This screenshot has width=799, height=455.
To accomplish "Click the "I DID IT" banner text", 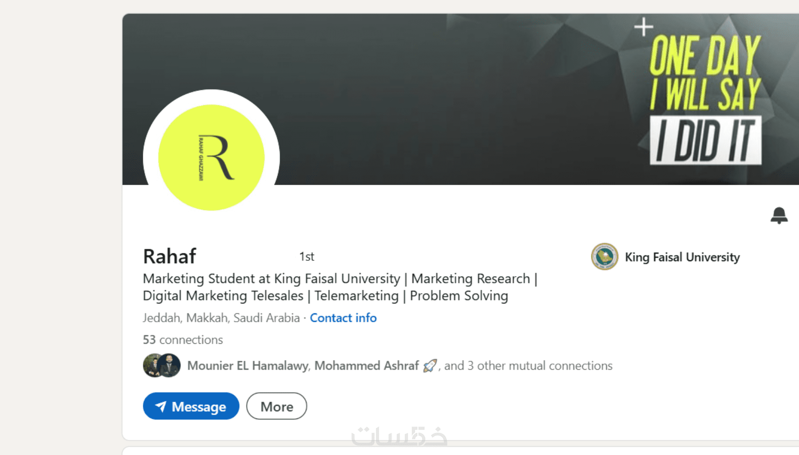I will pos(705,140).
